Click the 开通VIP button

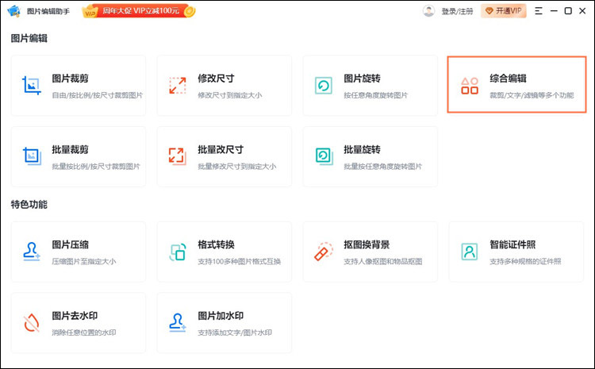coord(504,11)
